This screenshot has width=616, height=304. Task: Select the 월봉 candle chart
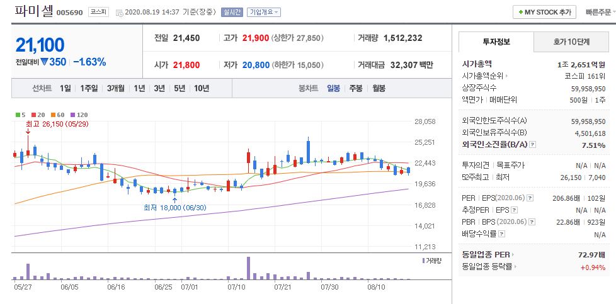point(379,88)
